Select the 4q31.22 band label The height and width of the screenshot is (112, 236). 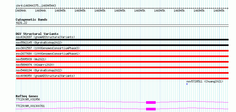tap(21, 23)
